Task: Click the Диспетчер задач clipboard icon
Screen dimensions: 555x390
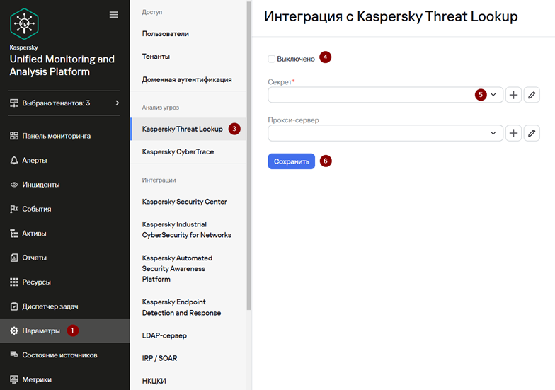Action: [14, 306]
